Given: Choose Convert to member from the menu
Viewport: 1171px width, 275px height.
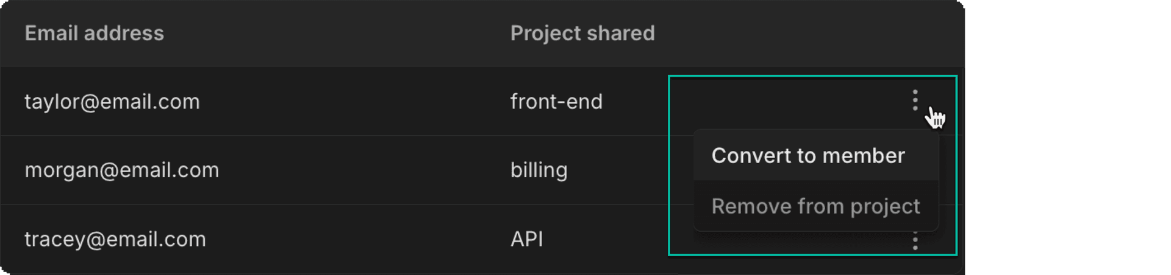Looking at the screenshot, I should pos(808,156).
